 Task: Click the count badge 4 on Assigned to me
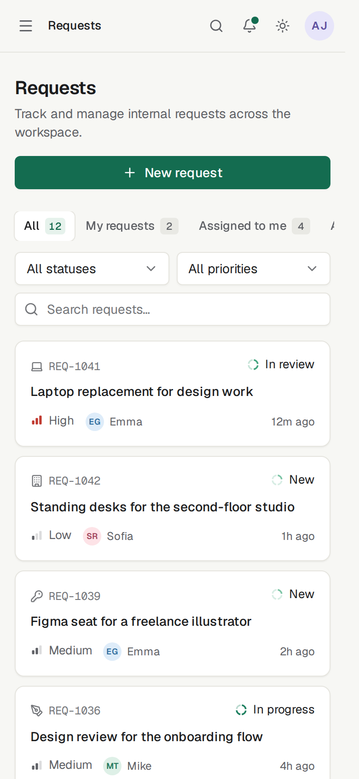click(301, 226)
